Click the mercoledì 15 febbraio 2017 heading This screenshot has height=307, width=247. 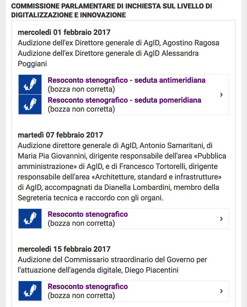coord(64,249)
